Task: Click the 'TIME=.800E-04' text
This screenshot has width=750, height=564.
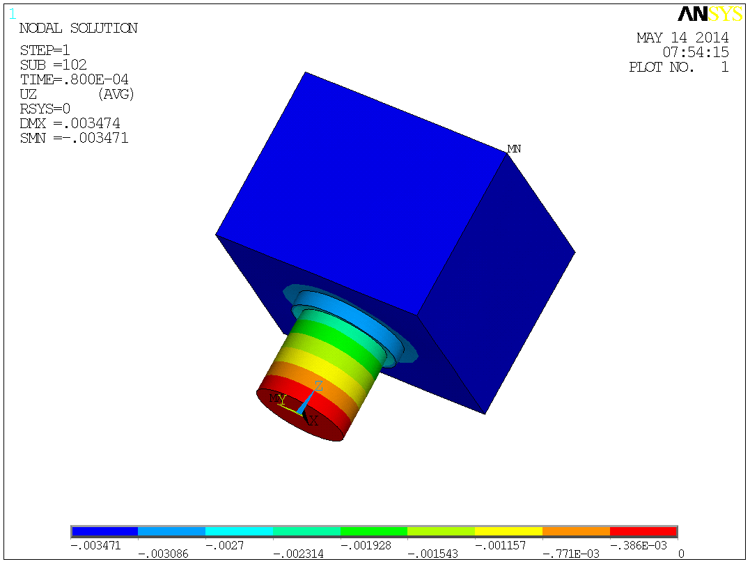Action: pos(74,79)
